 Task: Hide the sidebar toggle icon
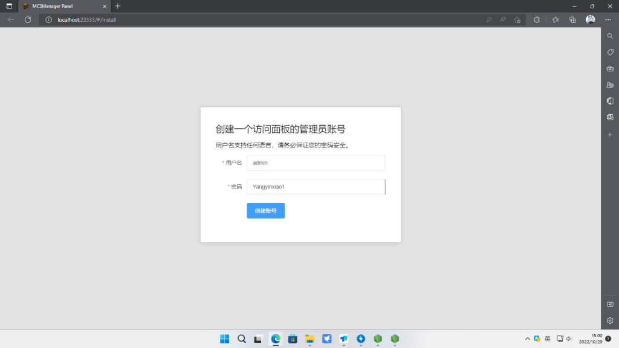(610, 304)
